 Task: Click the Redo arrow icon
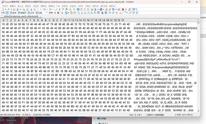(x=50, y=9)
